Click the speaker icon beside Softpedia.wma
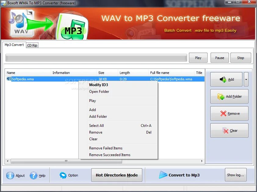Image resolution: width=257 pixels, height=192 pixels. (x=9, y=79)
